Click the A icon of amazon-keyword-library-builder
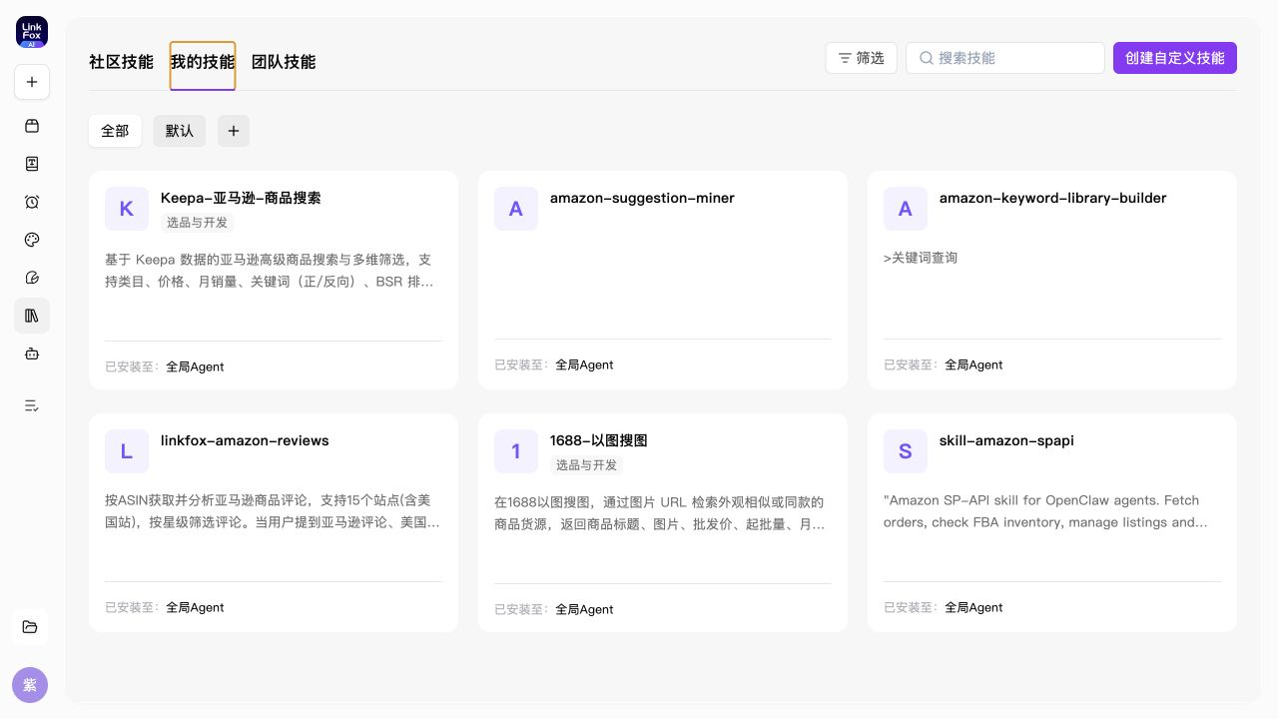Screen dimensions: 1278x719 click(x=906, y=209)
